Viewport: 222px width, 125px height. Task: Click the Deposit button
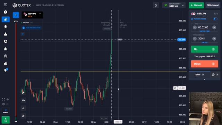click(196, 5)
